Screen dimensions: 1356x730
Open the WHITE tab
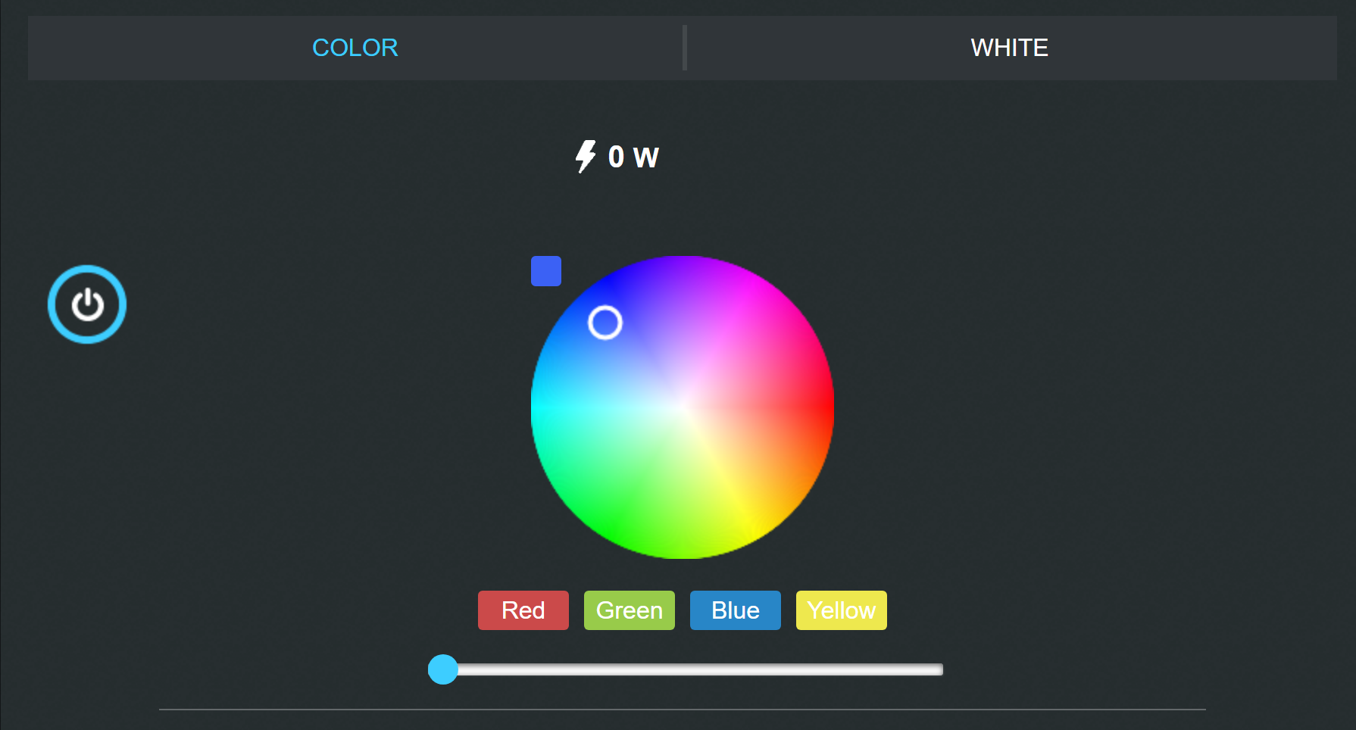(1009, 48)
